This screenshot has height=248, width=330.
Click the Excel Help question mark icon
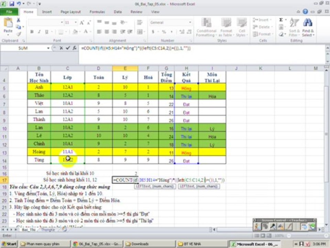[x=305, y=12]
